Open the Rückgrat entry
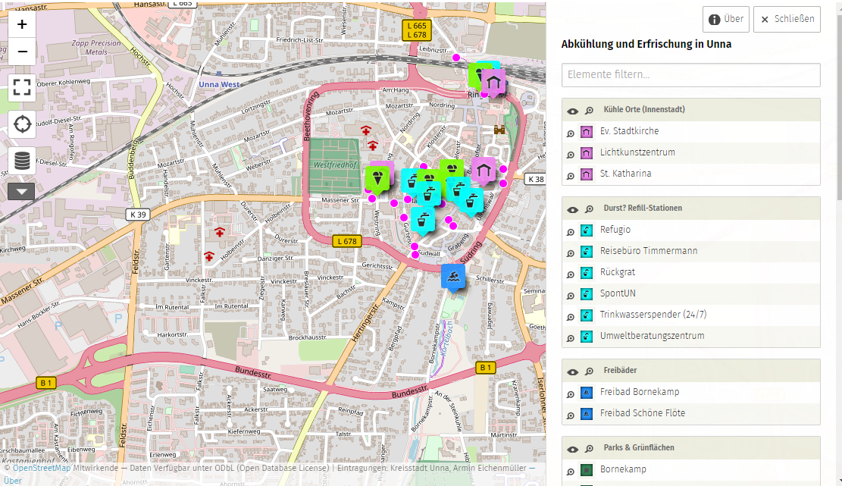The height and width of the screenshot is (486, 842). 618,272
